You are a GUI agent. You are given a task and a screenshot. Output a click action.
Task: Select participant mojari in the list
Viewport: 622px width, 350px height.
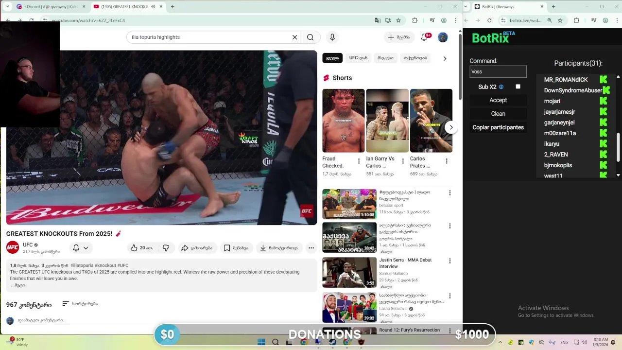[552, 101]
